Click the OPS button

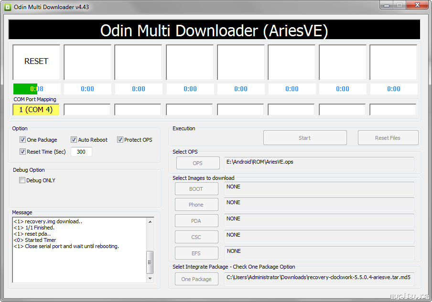tap(198, 163)
